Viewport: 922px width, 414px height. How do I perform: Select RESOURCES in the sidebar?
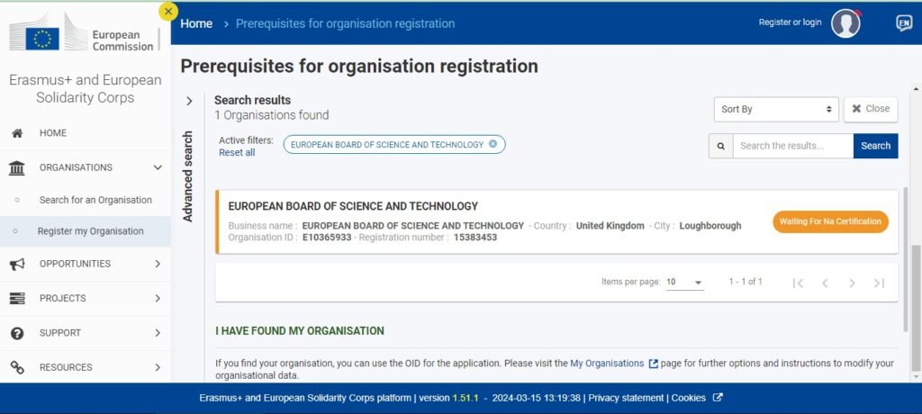[x=66, y=367]
